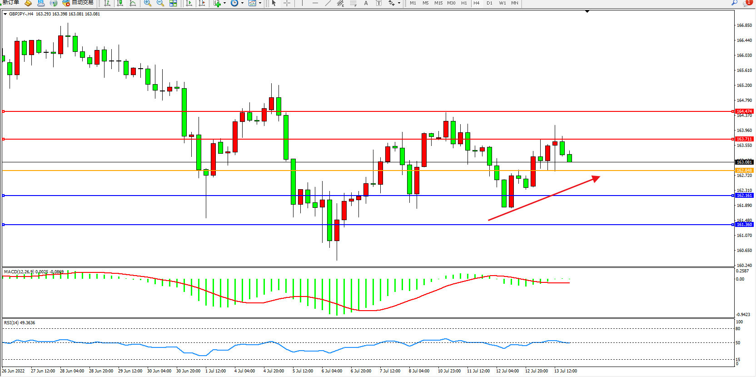Switch to candlestick chart mode
This screenshot has height=377, width=756.
coord(120,3)
